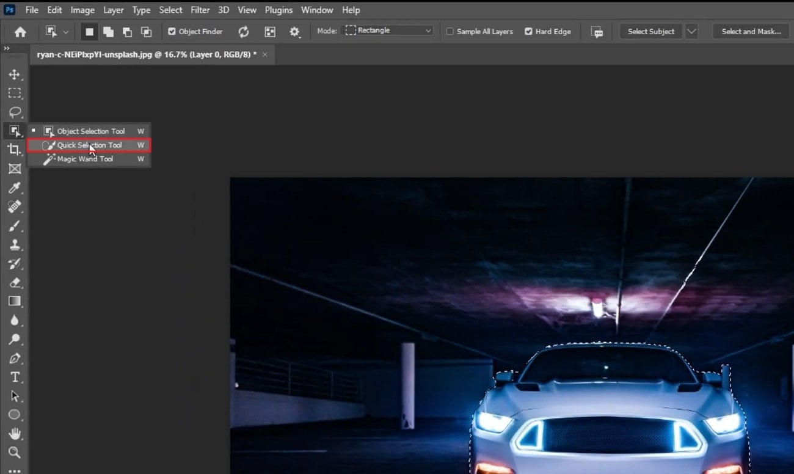Select the Zoom tool

14,453
